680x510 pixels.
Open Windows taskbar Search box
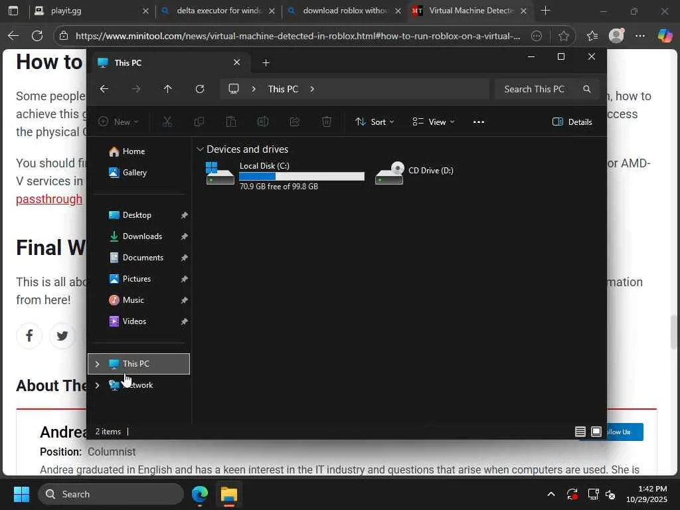pos(111,494)
